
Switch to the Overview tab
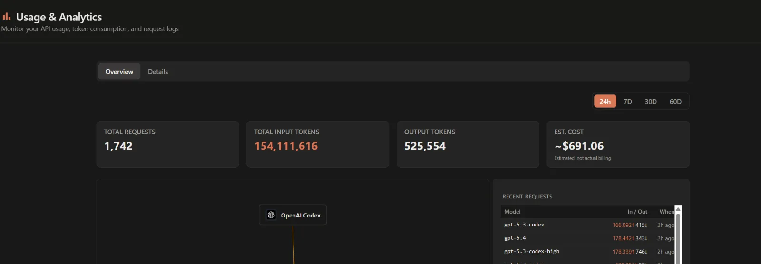tap(119, 72)
